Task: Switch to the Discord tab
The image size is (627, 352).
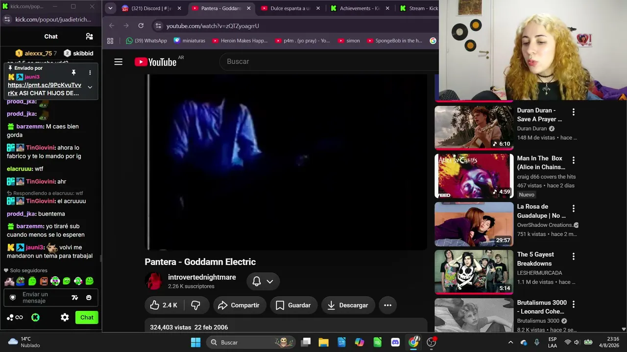Action: [x=151, y=8]
